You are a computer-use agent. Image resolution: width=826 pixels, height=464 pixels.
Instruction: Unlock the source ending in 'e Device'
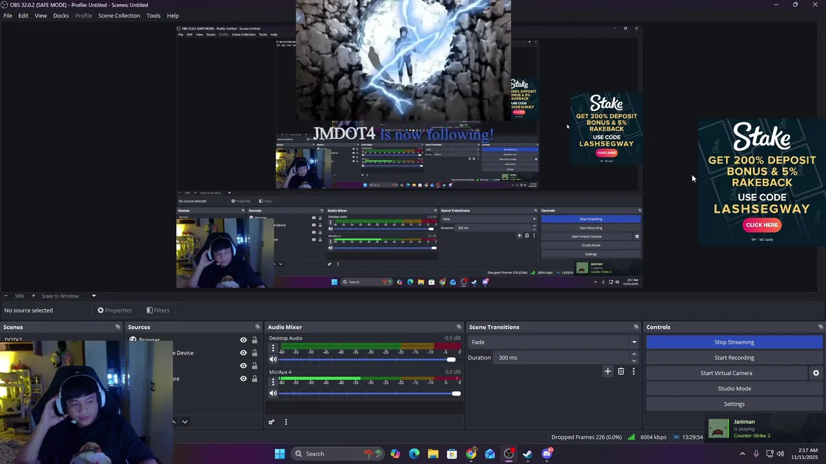[x=254, y=353]
